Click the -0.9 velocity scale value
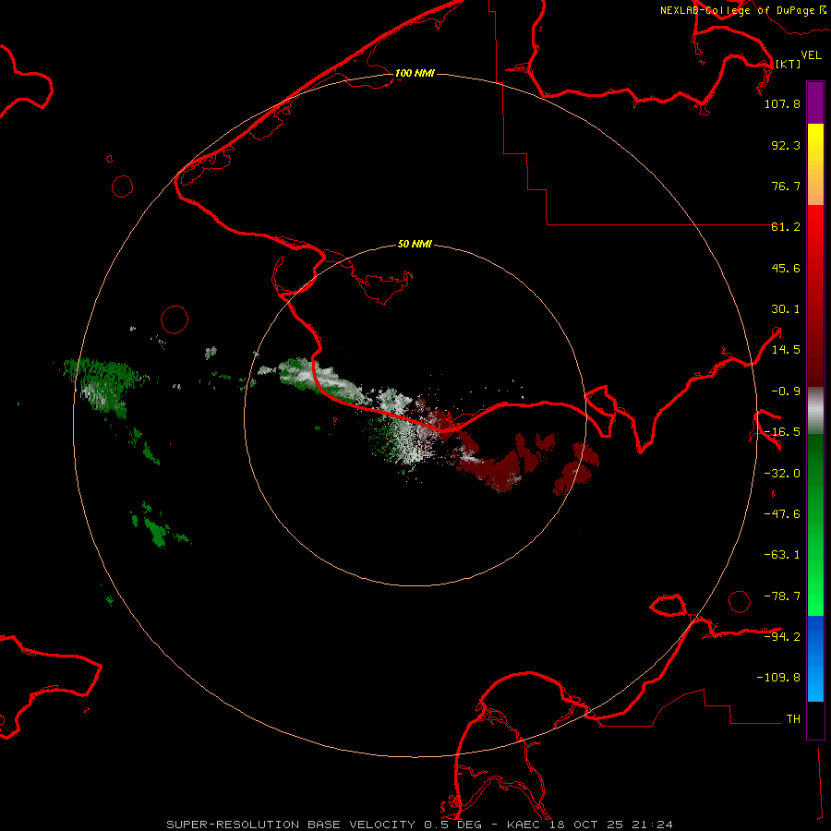 (786, 391)
